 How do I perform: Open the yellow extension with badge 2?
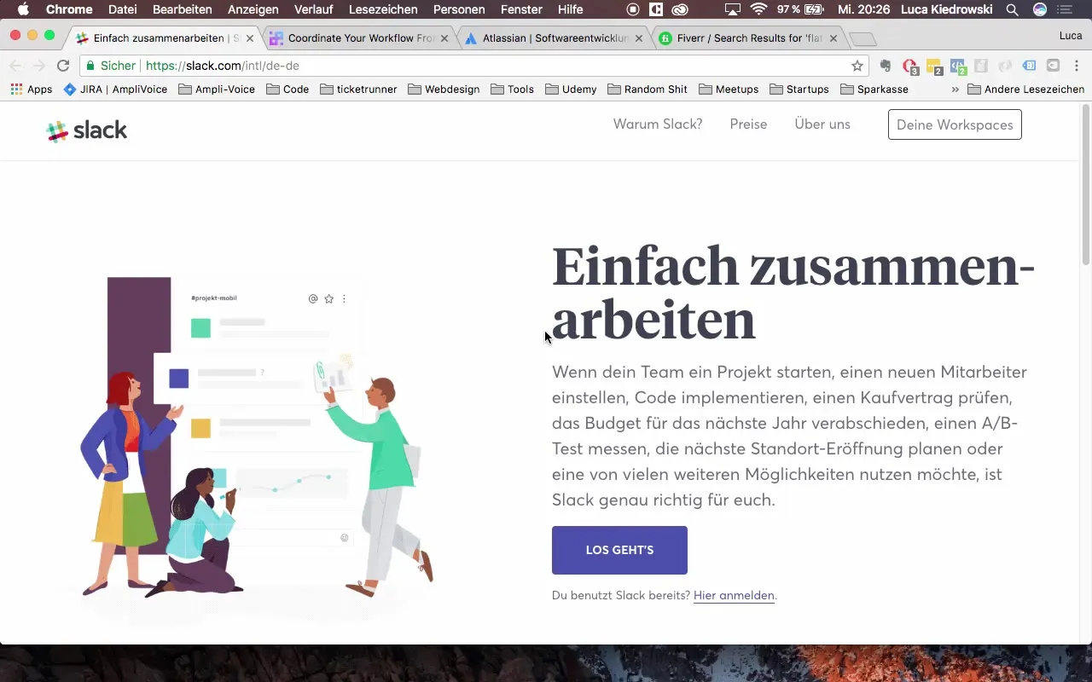point(934,66)
